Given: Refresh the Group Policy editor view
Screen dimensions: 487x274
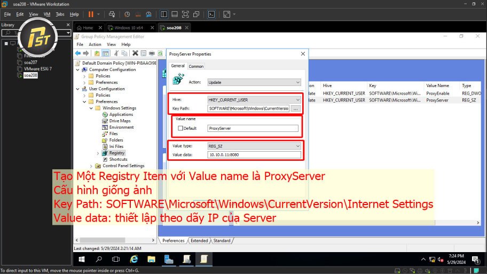Looking at the screenshot, I should pos(160,53).
